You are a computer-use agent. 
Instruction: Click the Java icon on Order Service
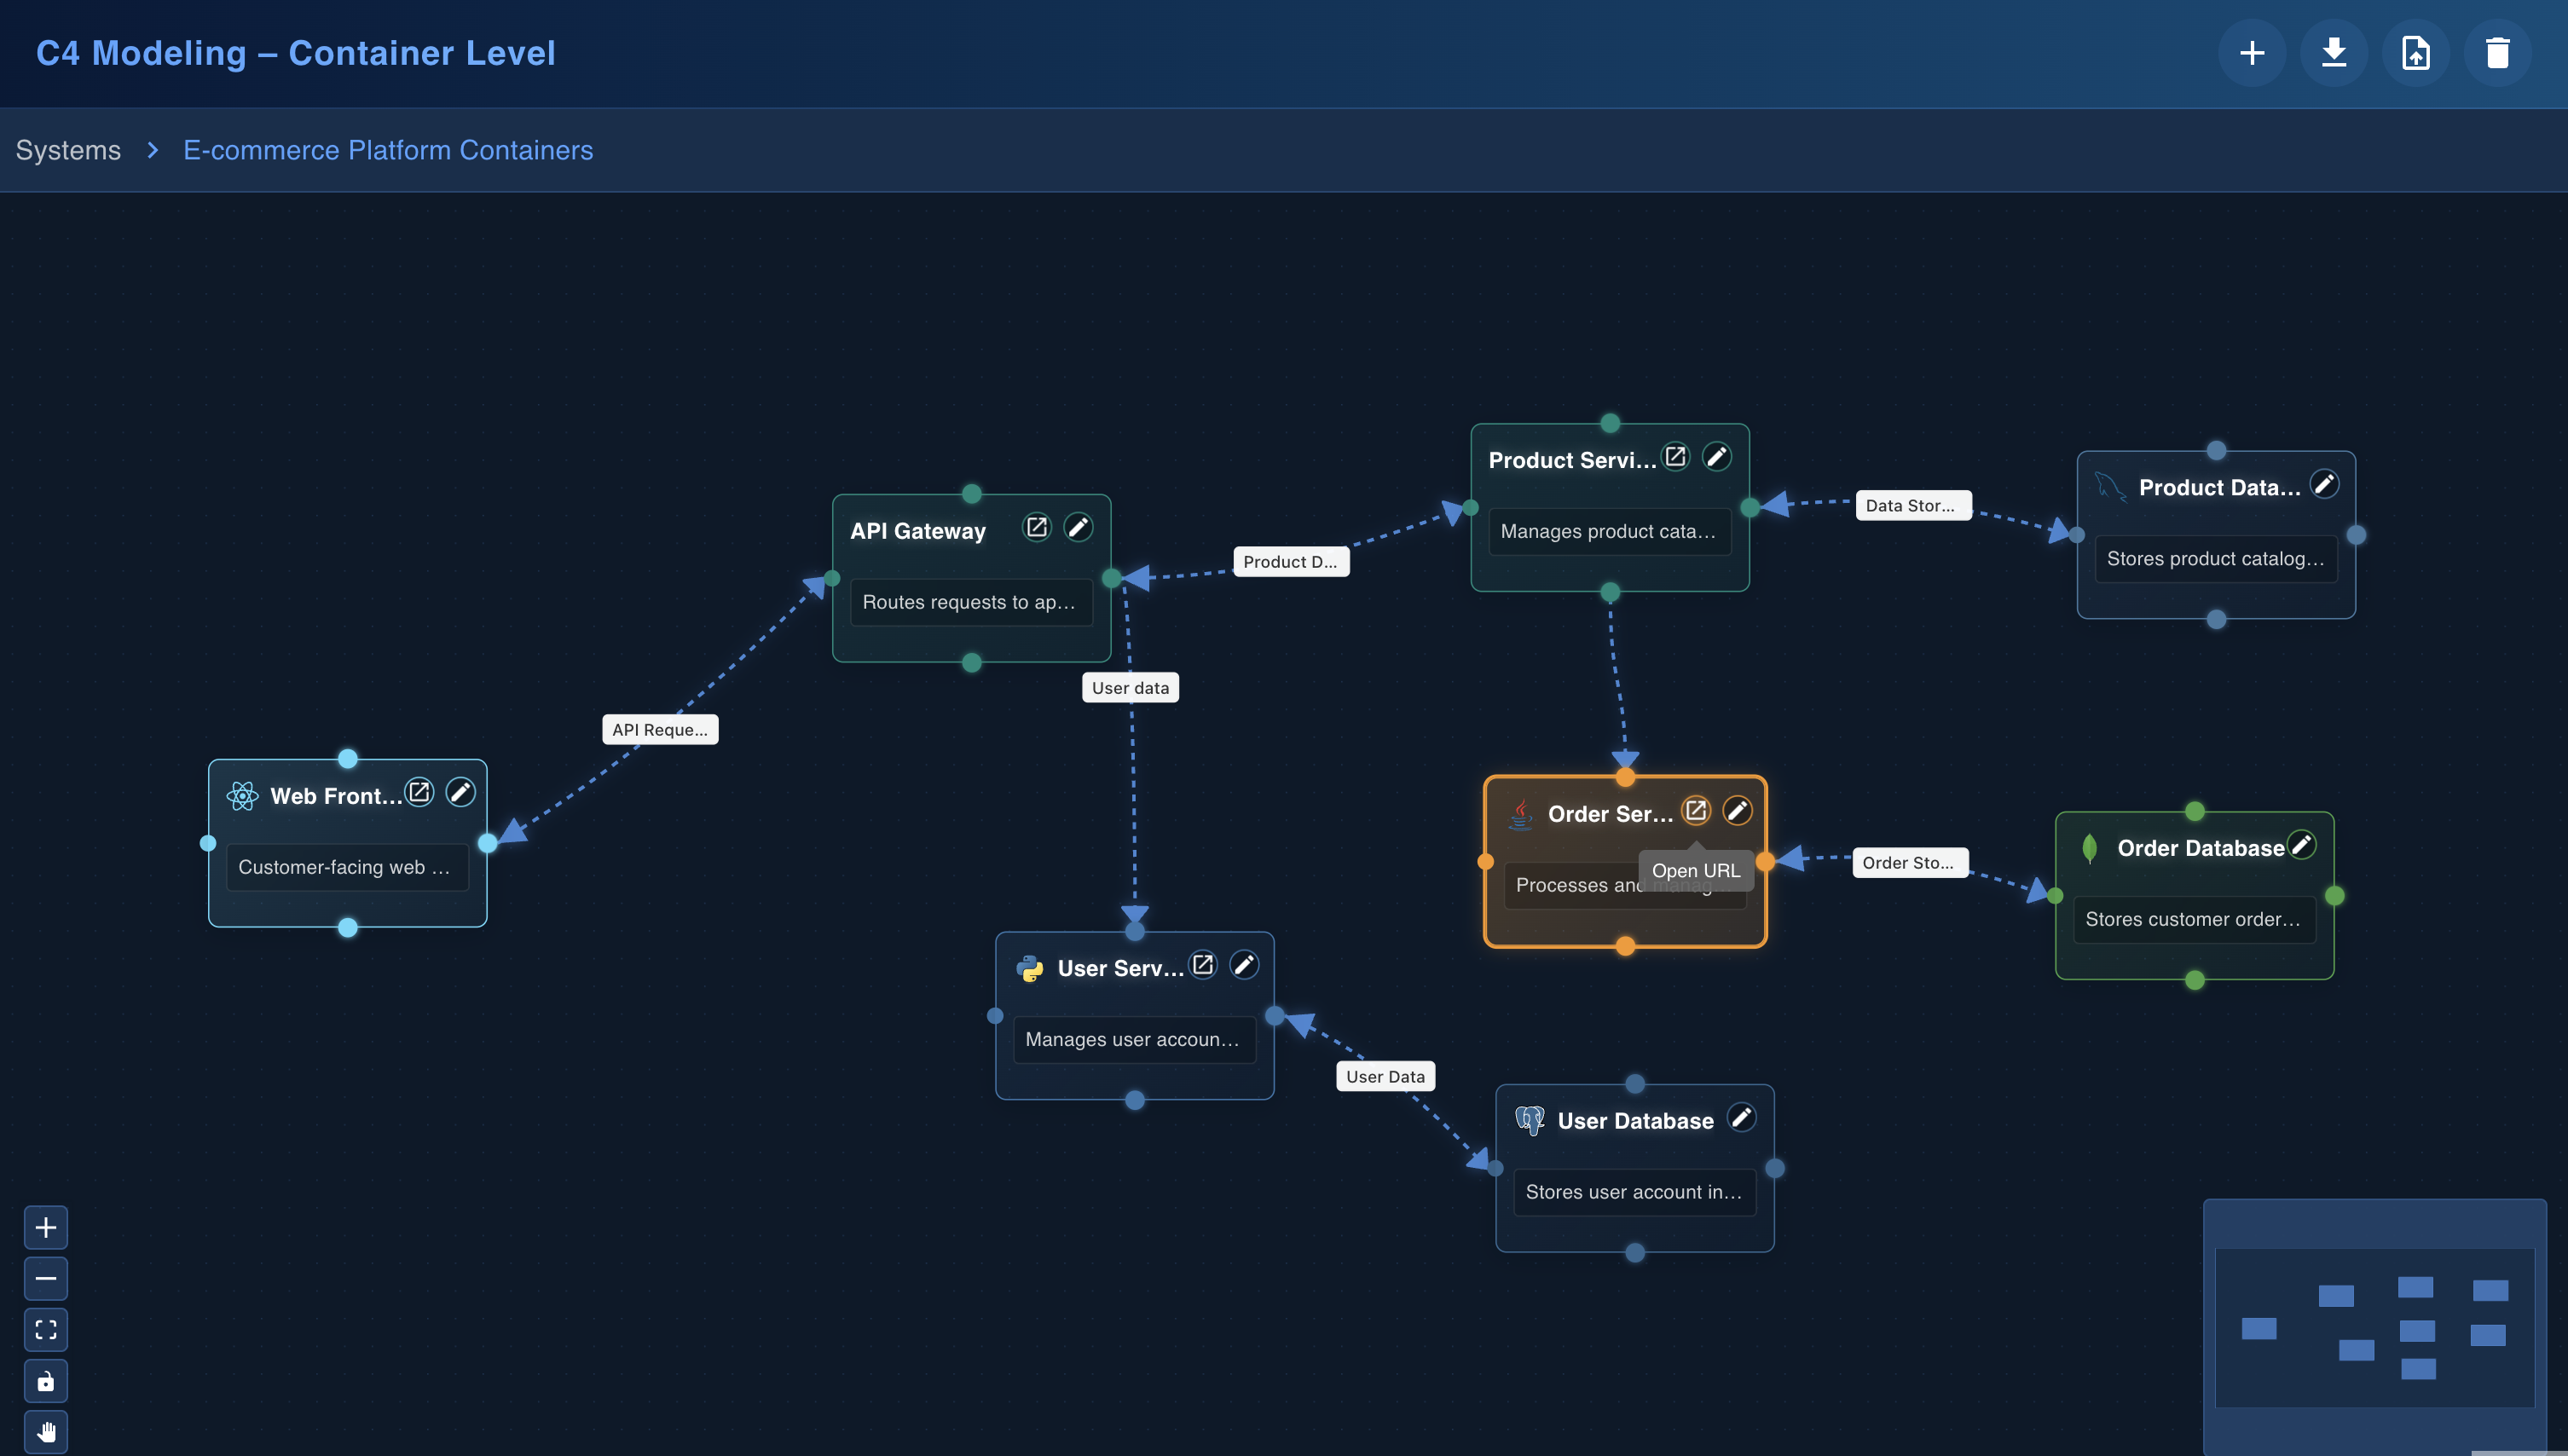click(1521, 814)
